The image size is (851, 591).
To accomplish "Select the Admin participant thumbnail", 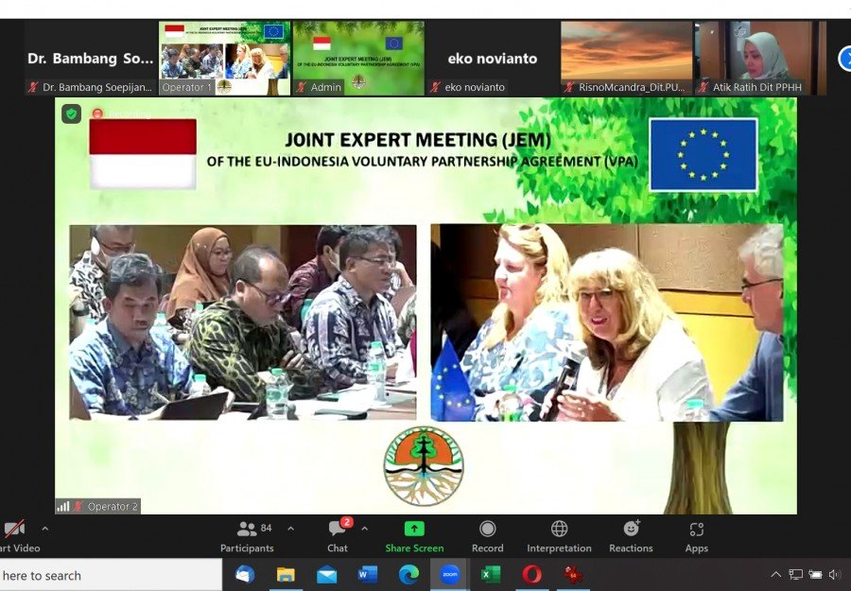I will click(358, 58).
